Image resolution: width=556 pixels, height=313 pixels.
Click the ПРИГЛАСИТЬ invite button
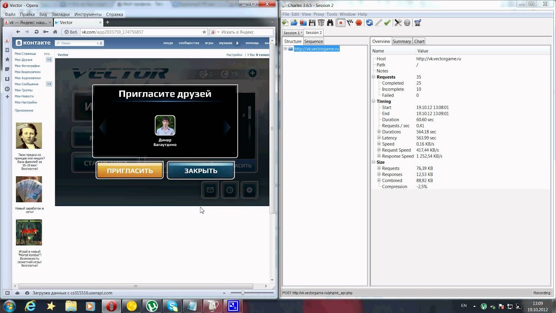pos(129,170)
